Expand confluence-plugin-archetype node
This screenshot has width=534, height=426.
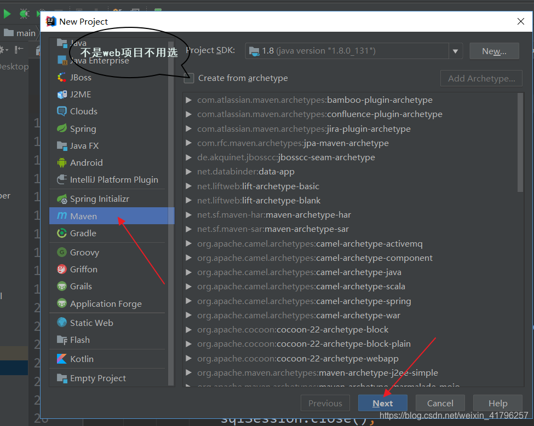coord(188,114)
